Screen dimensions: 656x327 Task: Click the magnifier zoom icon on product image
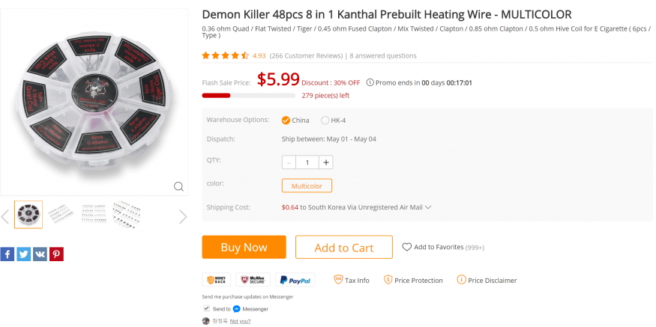coord(178,186)
